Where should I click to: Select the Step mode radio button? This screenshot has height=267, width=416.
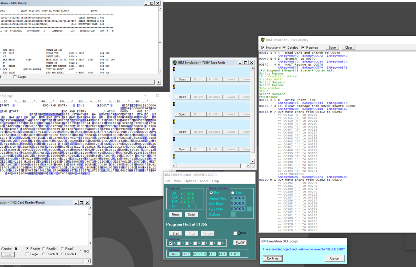click(233, 193)
